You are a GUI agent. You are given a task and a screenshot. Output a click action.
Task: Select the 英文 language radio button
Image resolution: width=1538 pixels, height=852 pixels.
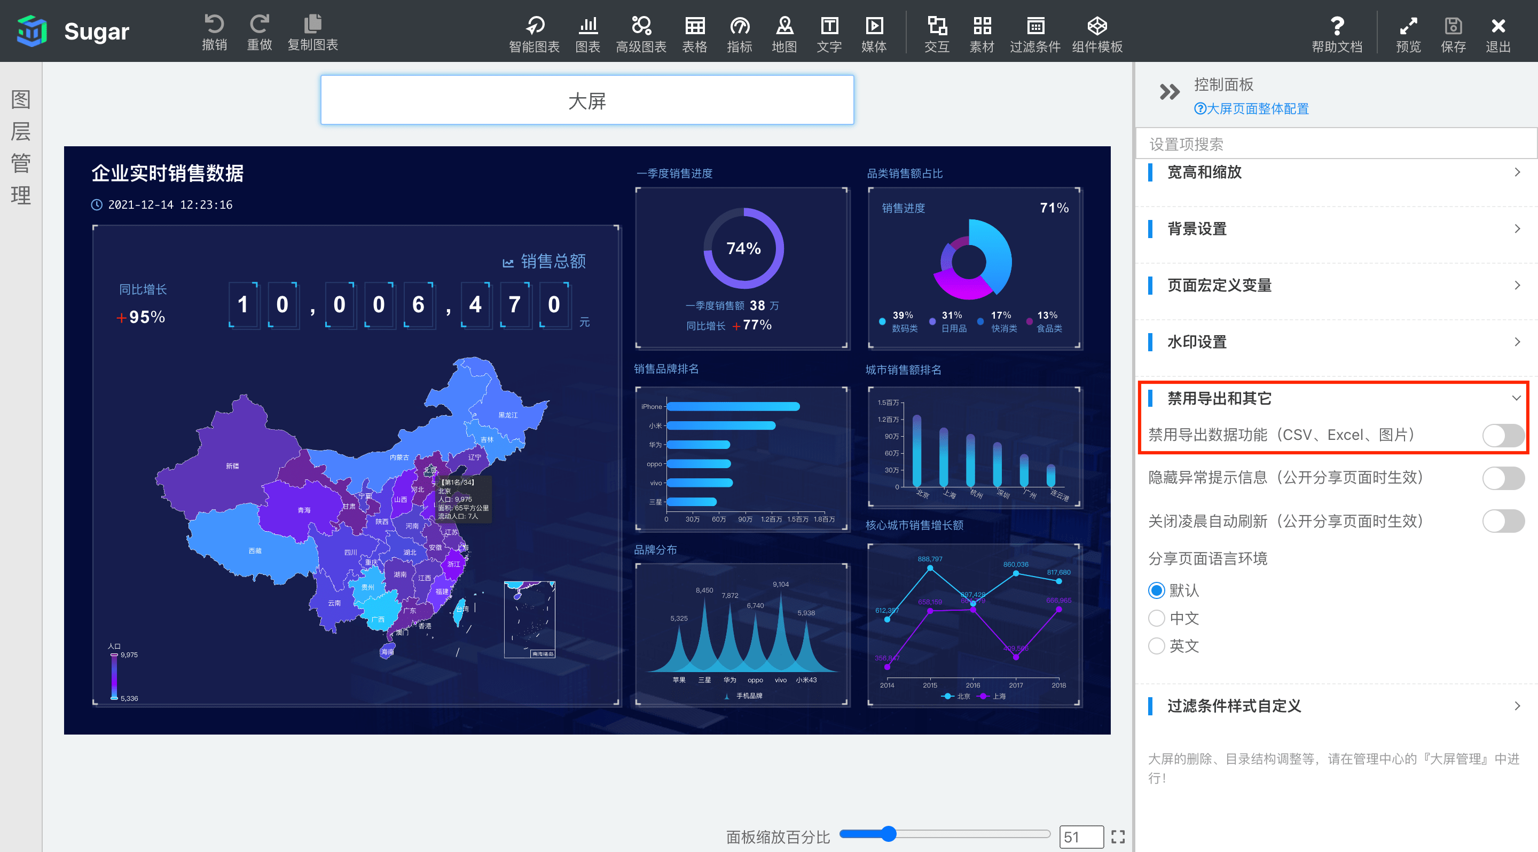(x=1157, y=645)
